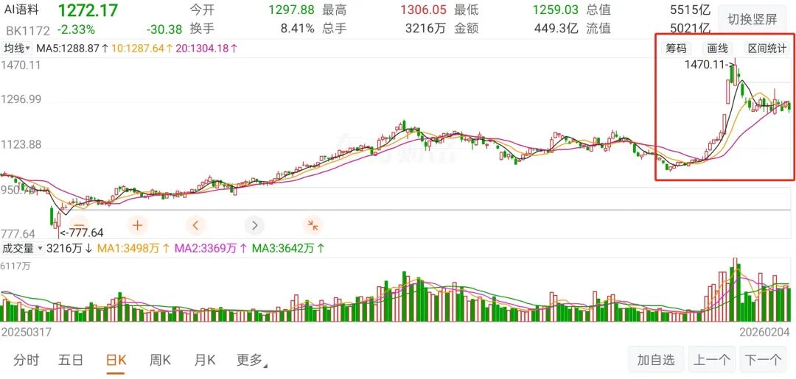
Task: Select the 日K tab
Action: click(116, 360)
